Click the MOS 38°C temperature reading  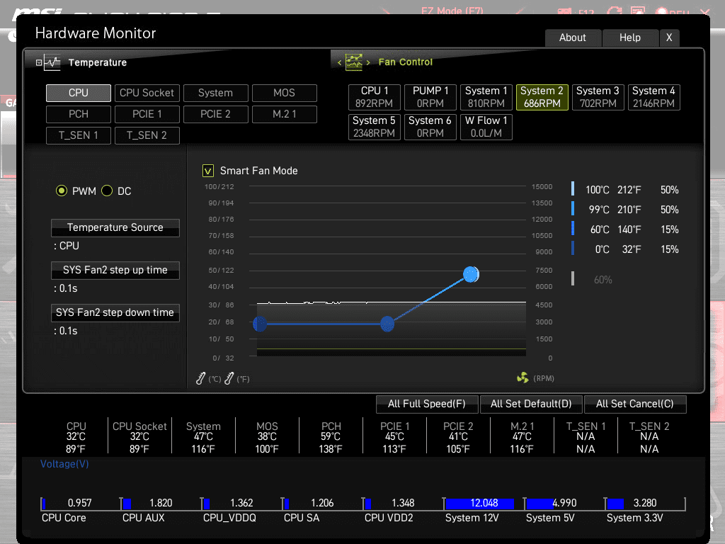(267, 437)
